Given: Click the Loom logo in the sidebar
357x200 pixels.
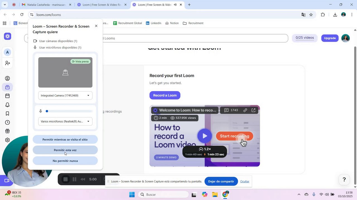Looking at the screenshot, I should [x=8, y=36].
